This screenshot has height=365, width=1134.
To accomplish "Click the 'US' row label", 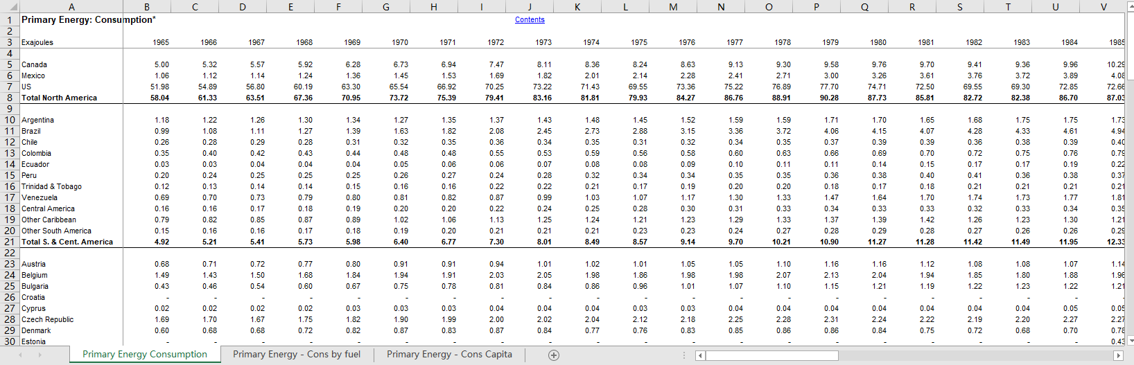I will tap(26, 87).
